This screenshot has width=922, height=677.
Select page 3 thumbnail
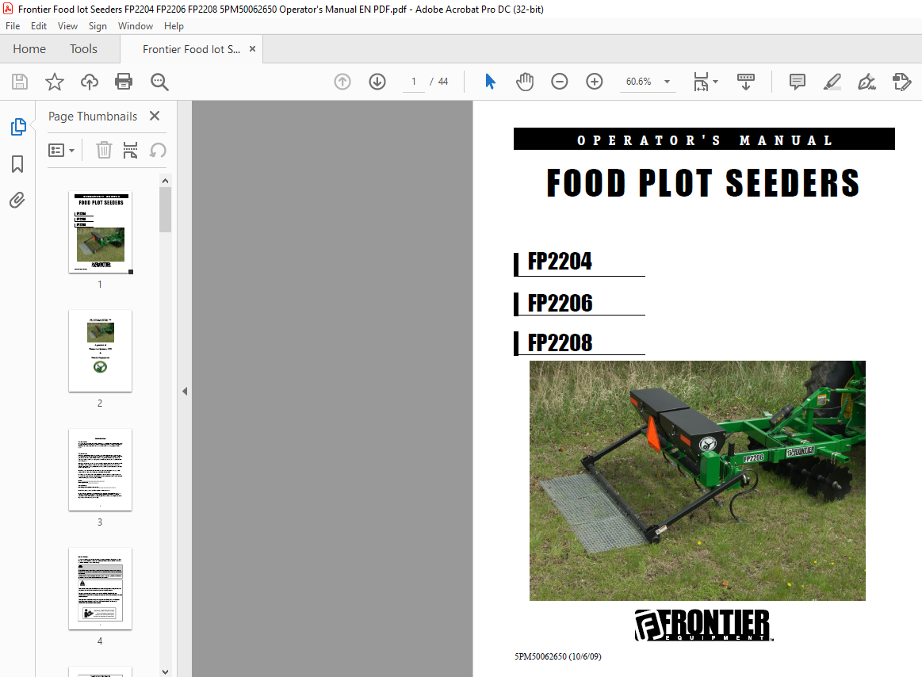(x=101, y=469)
